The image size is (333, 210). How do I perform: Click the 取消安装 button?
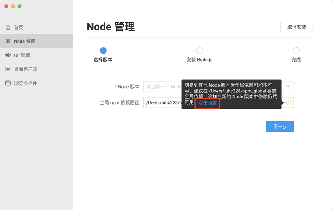[296, 27]
